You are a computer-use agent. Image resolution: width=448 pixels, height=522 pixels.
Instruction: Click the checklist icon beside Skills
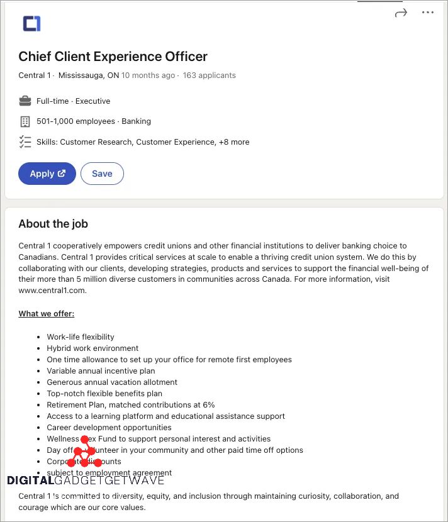[x=25, y=142]
